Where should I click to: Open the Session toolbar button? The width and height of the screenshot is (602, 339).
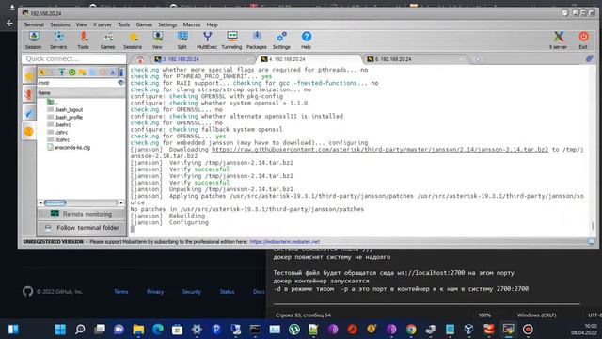(34, 40)
